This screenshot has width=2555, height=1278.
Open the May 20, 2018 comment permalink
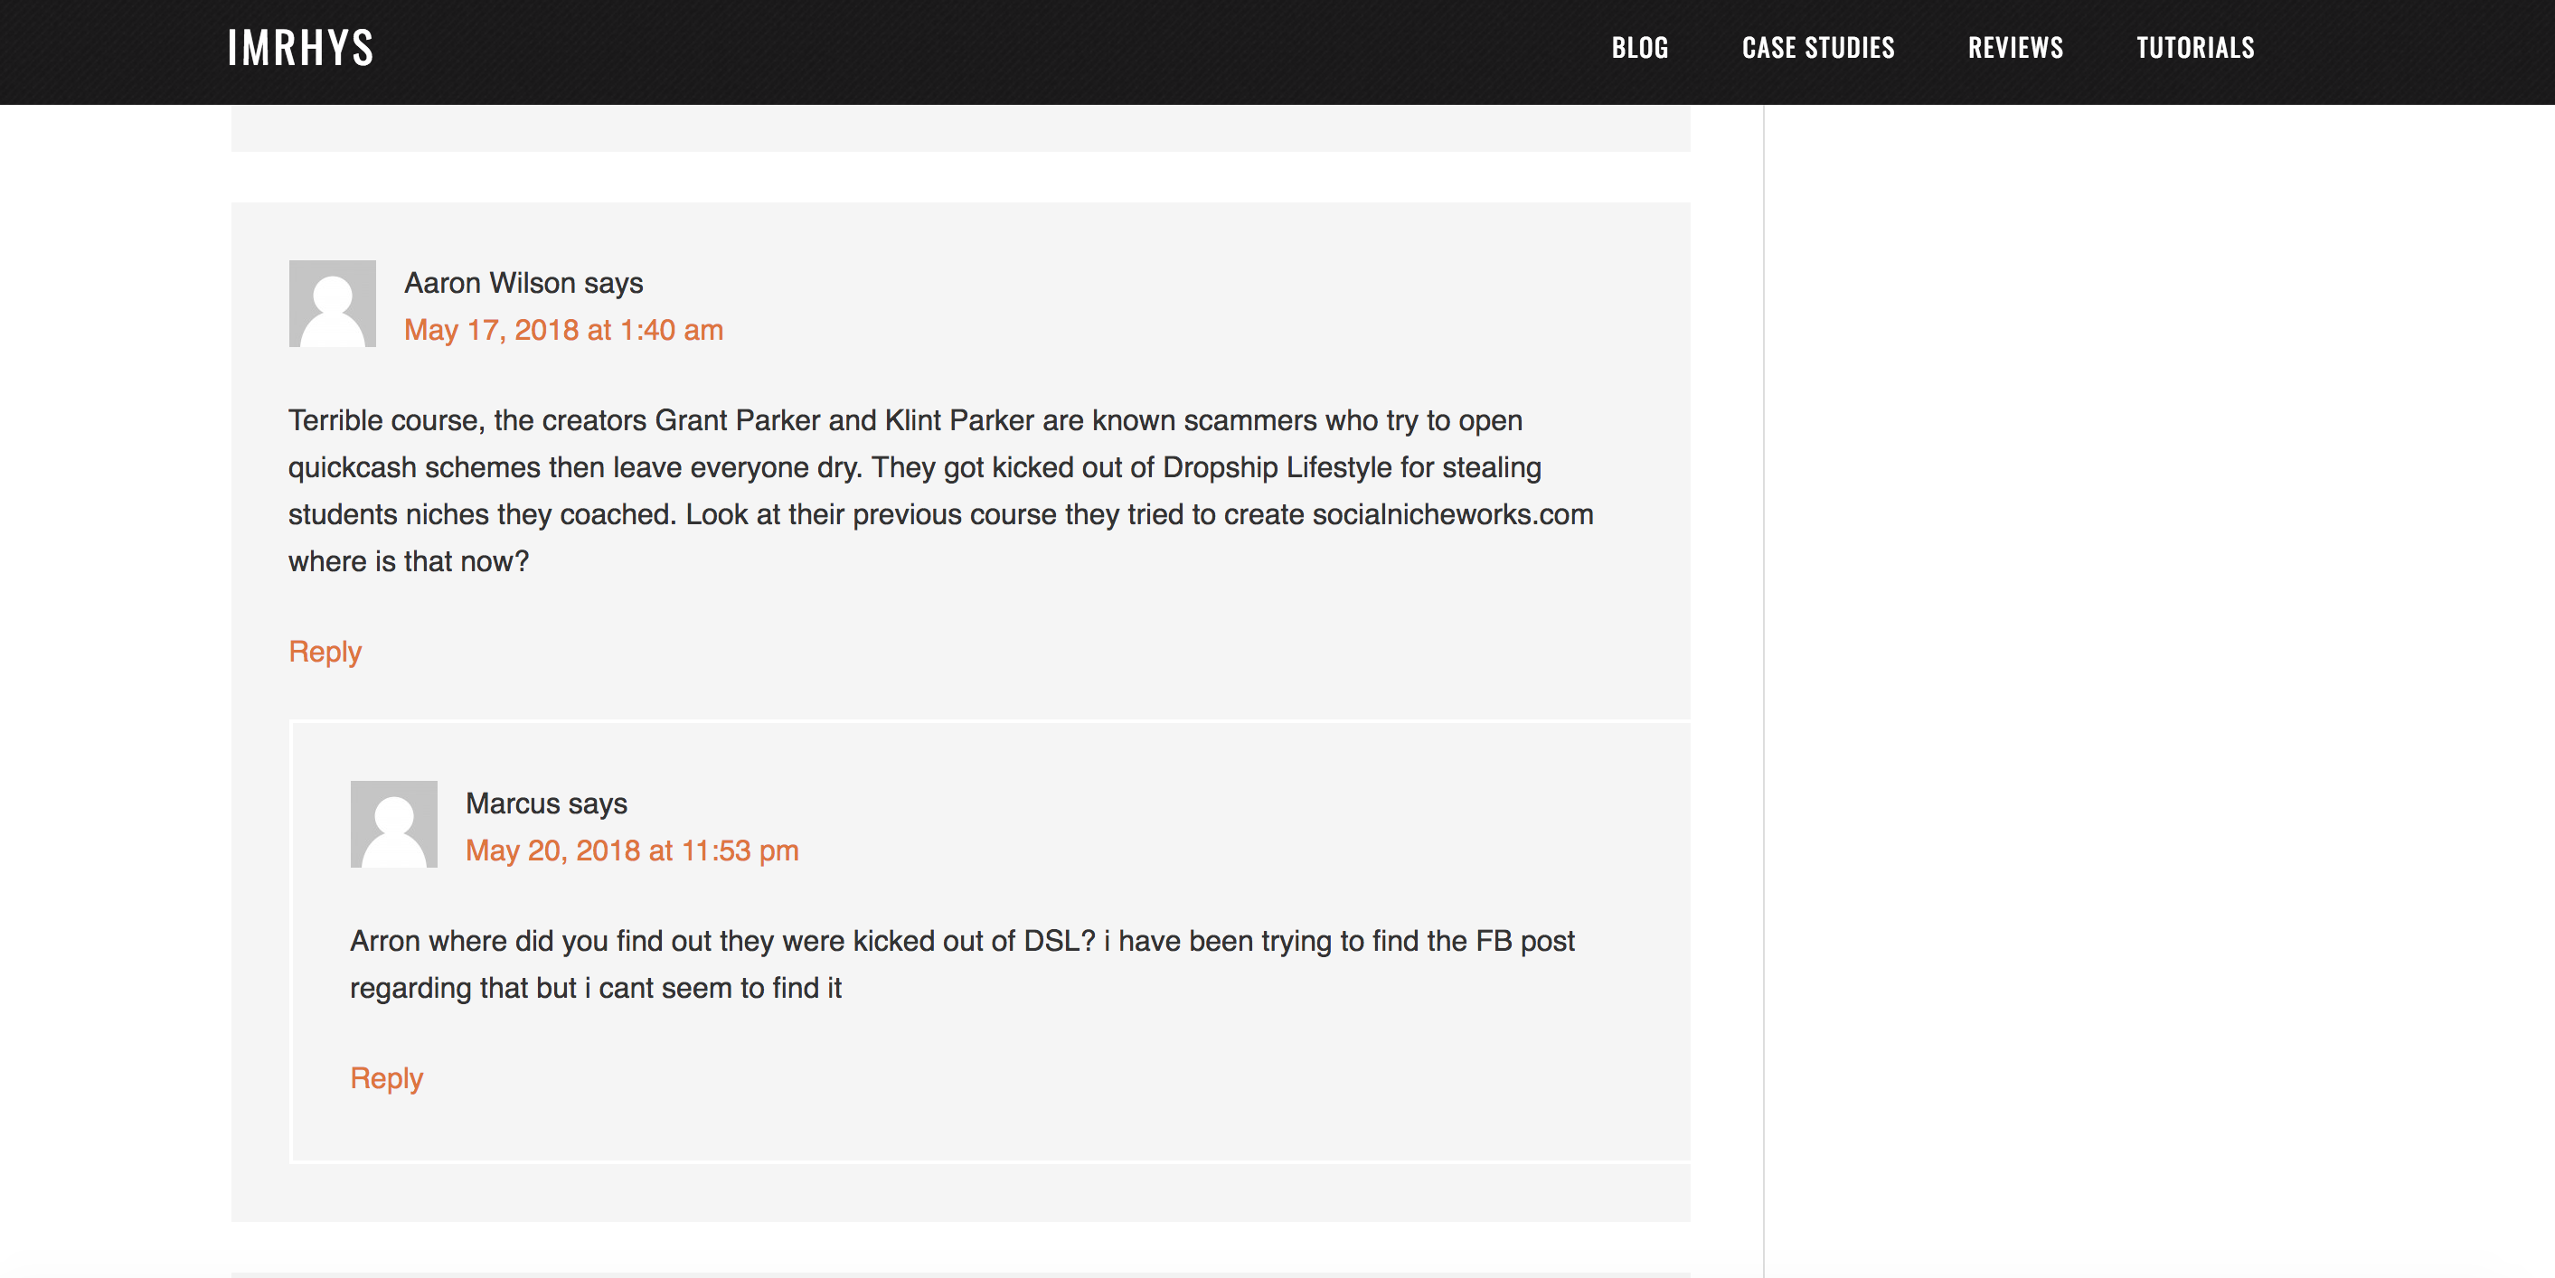(632, 850)
